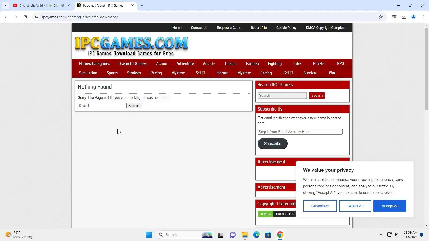Open Games Categories menu item
The height and width of the screenshot is (241, 429).
pos(95,64)
